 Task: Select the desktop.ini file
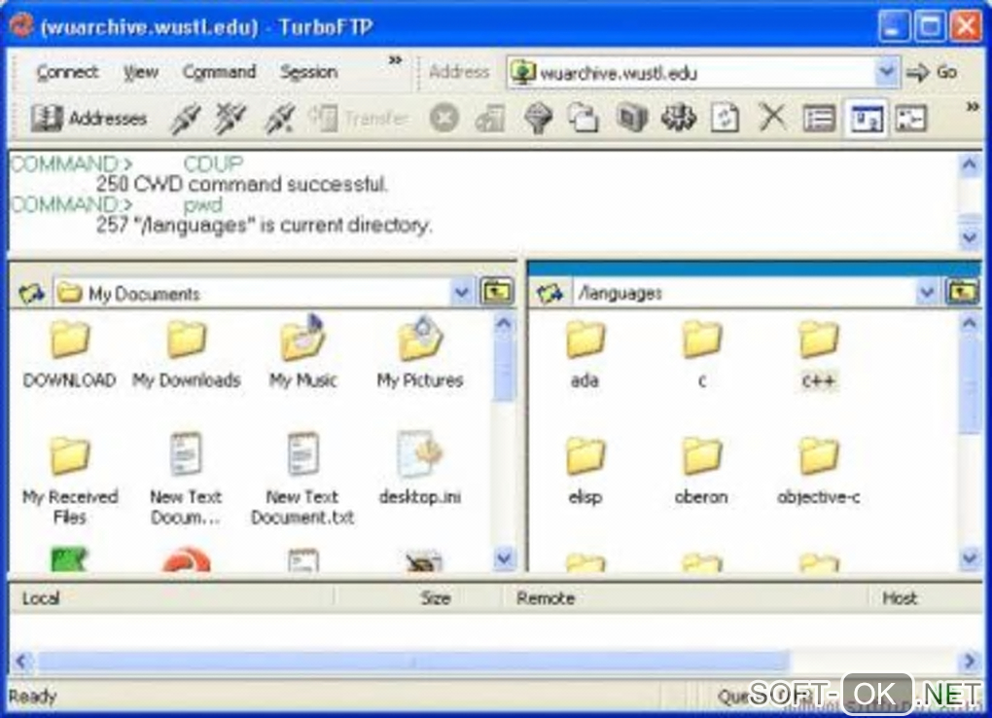point(420,470)
